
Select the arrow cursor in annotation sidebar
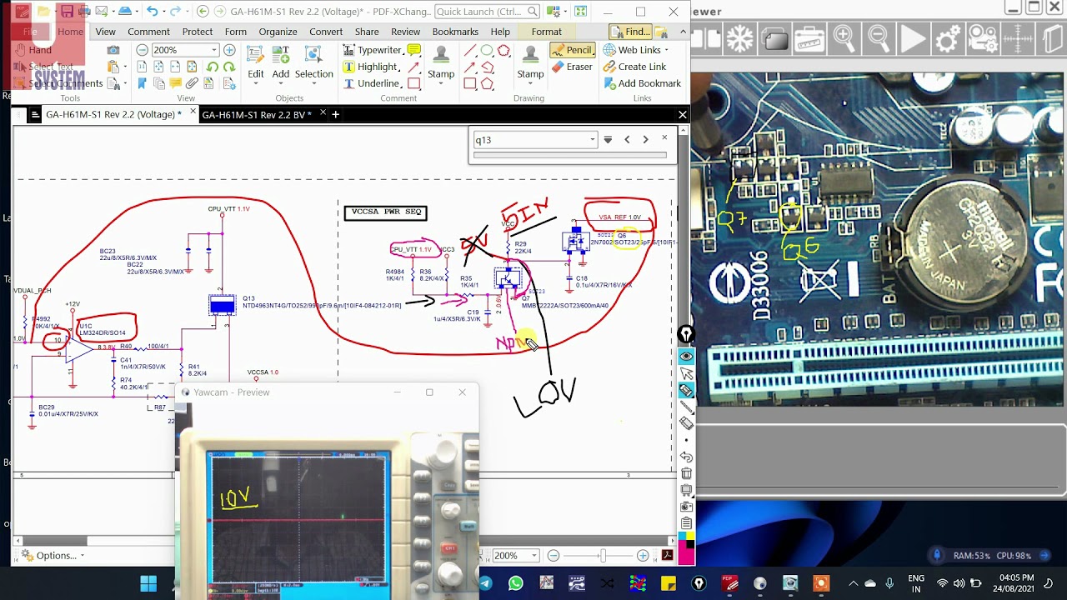click(x=686, y=373)
